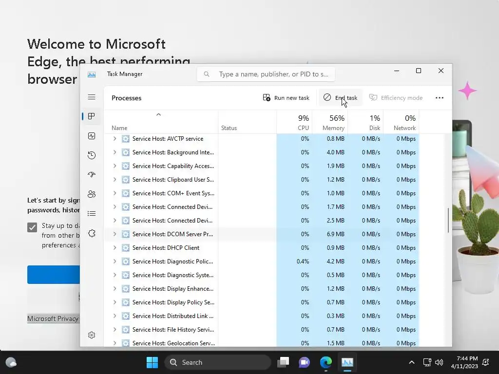The image size is (499, 374).
Task: Click the taskbar Search box
Action: (x=218, y=362)
